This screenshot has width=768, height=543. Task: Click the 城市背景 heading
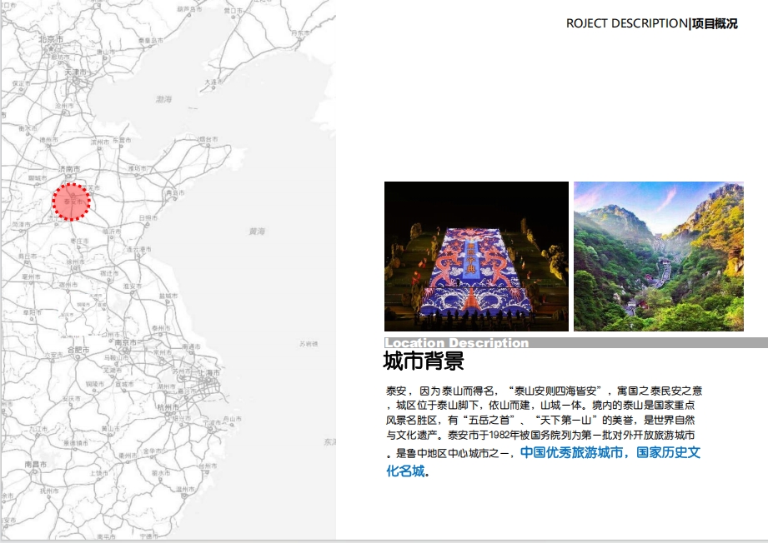(423, 361)
